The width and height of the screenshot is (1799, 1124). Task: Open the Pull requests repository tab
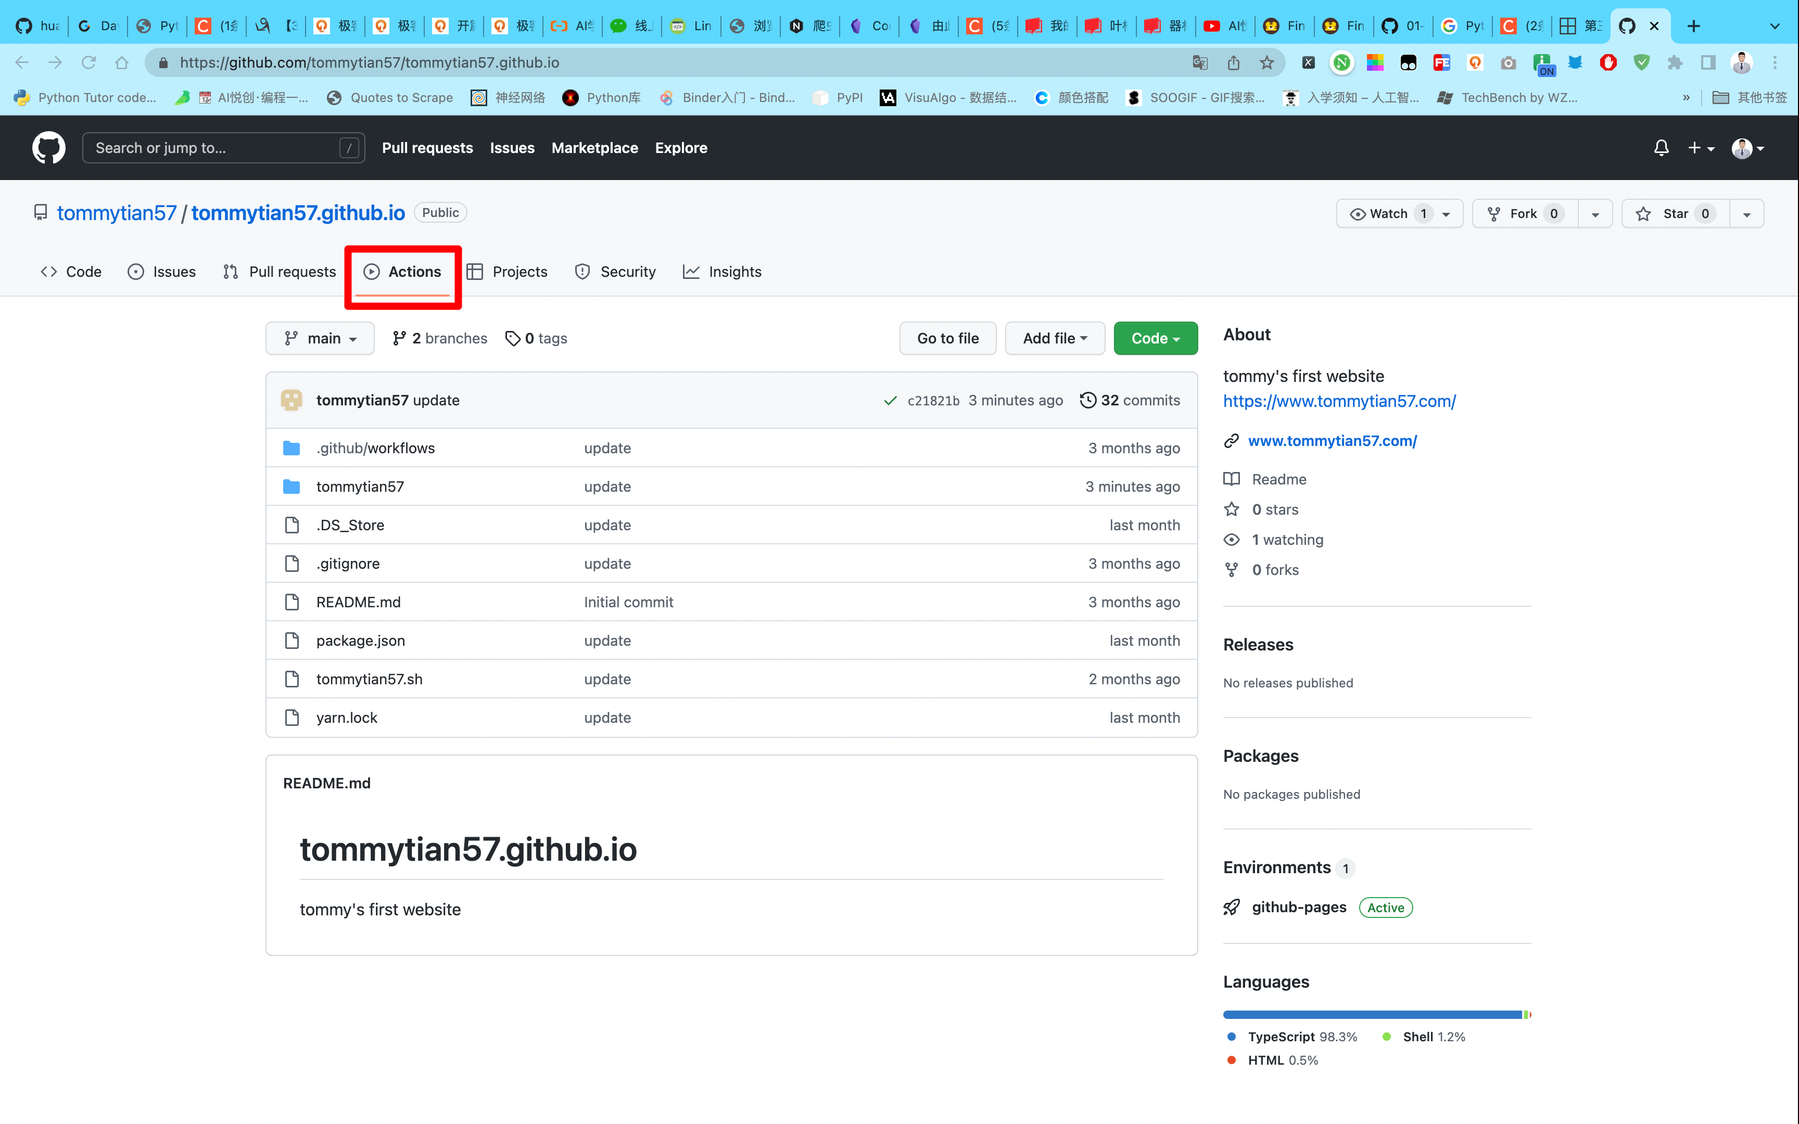pos(280,271)
